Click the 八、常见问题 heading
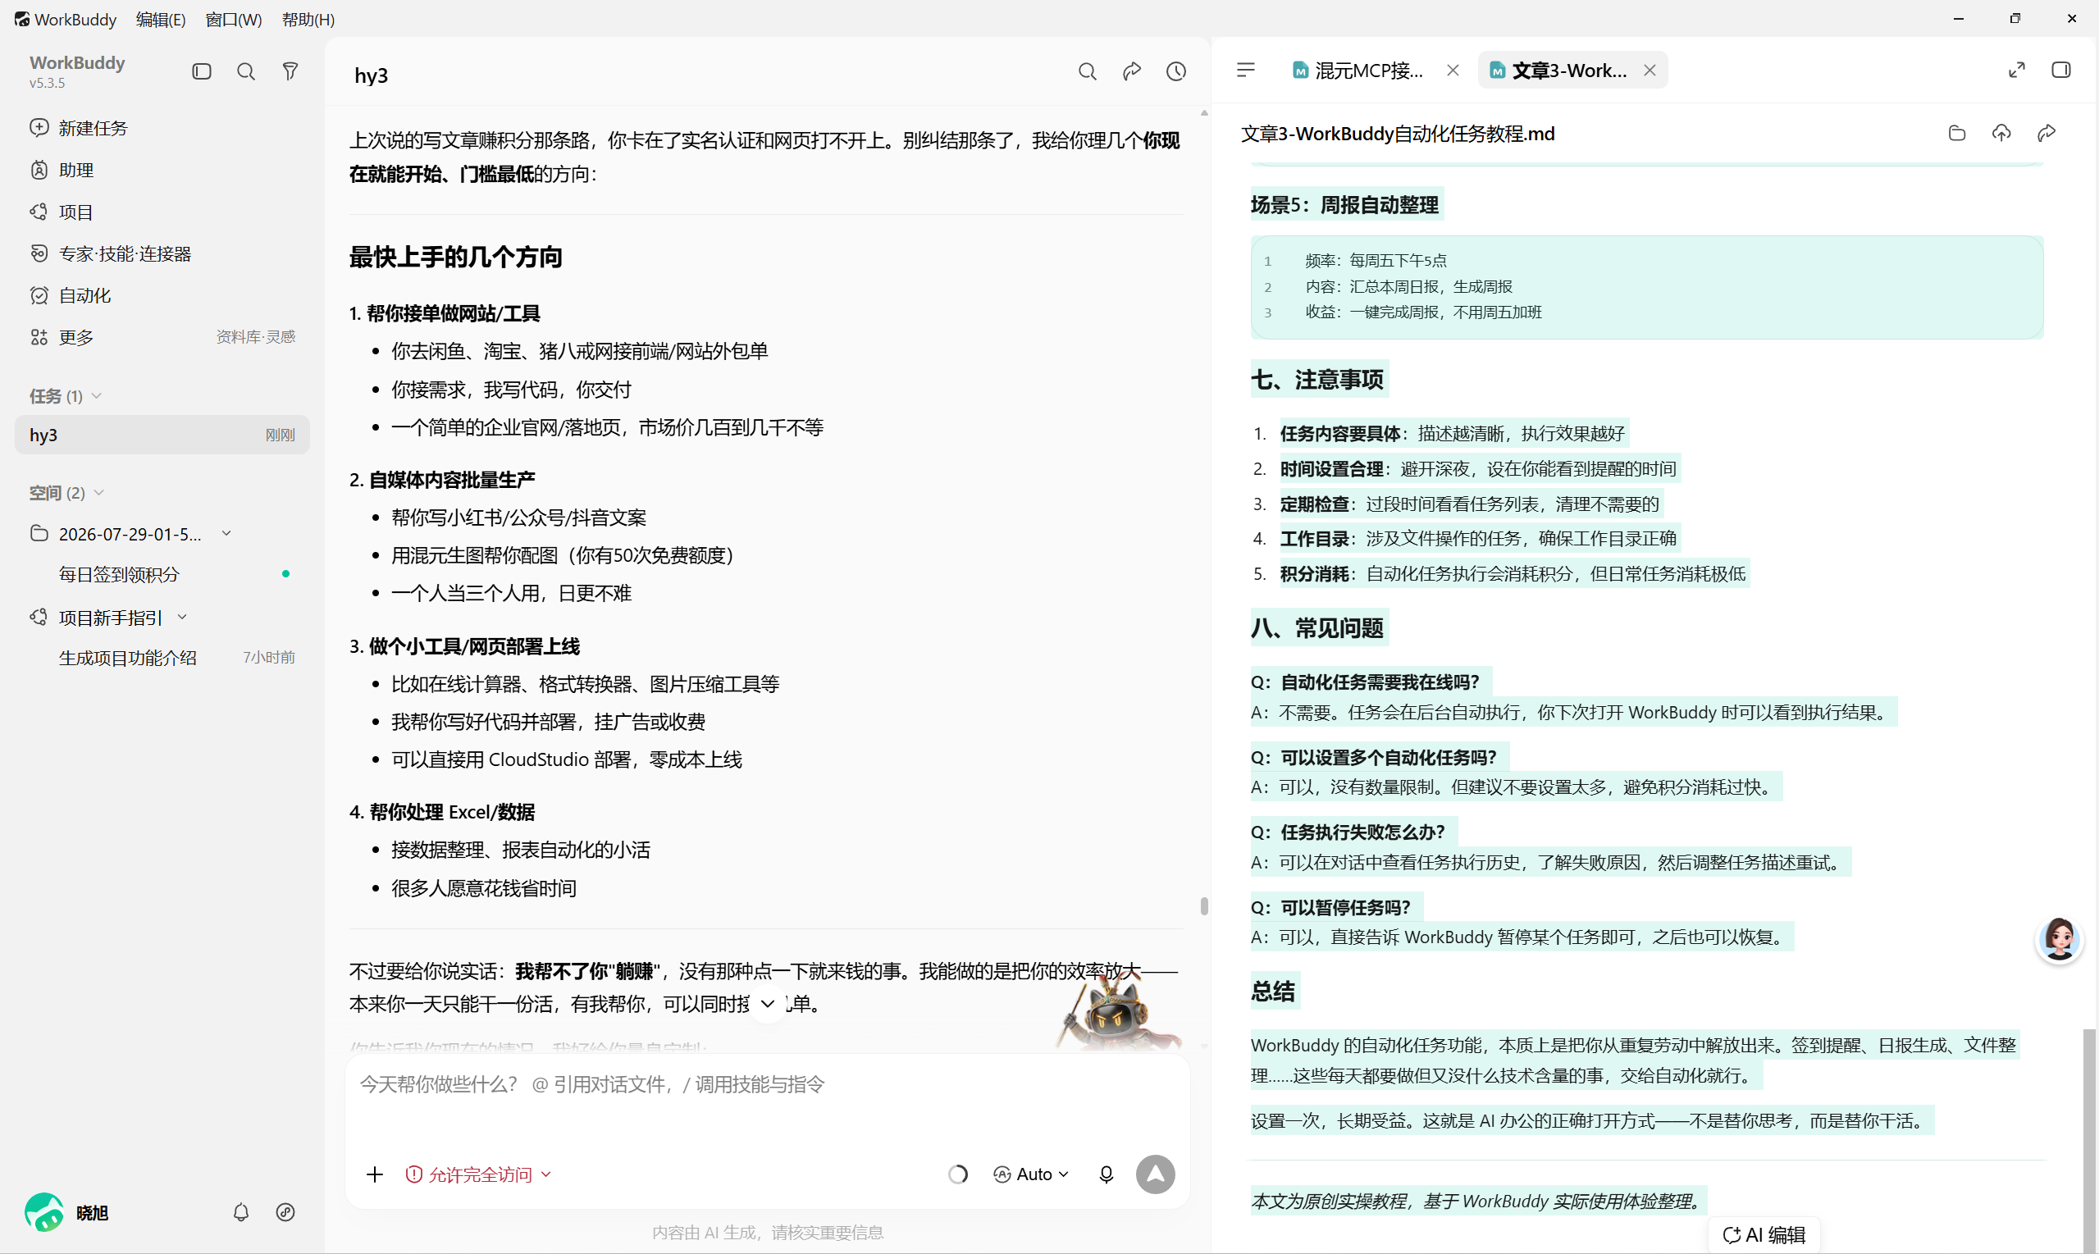The height and width of the screenshot is (1254, 2099). [1316, 628]
